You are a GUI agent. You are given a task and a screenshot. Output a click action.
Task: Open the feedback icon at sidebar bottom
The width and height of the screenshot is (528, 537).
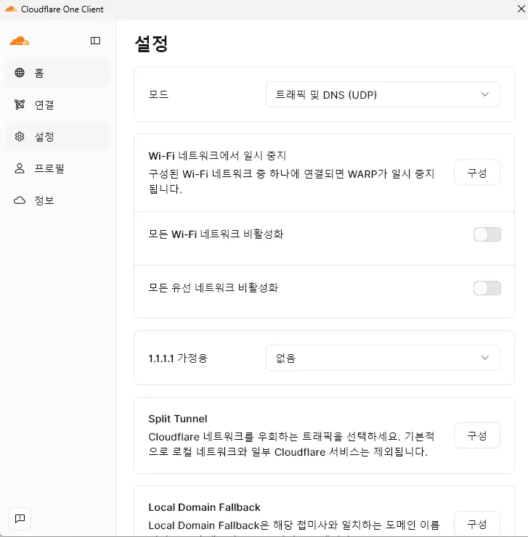(20, 519)
